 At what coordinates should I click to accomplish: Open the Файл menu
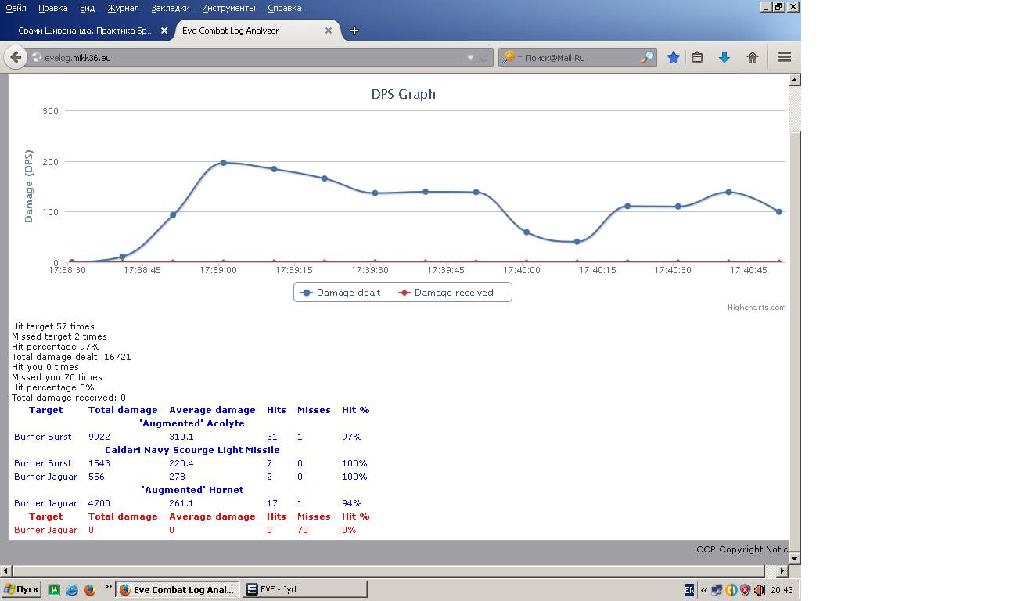(x=16, y=8)
